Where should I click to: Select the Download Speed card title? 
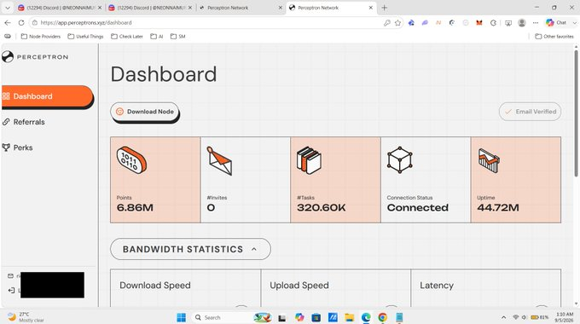click(x=155, y=286)
